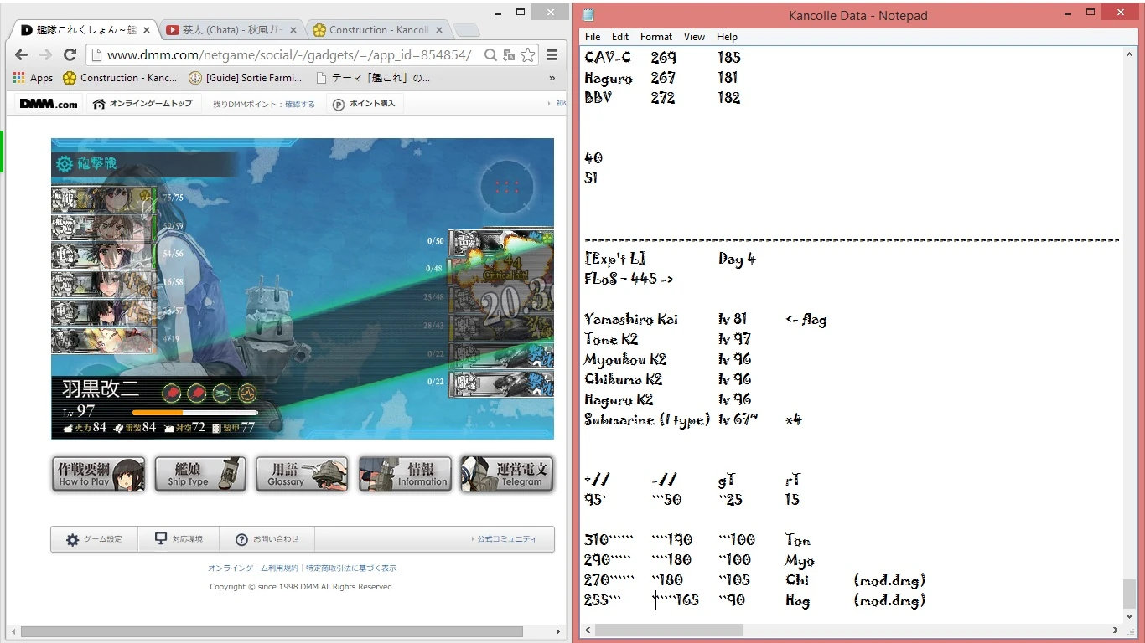Open the 運営電文 Telegram button

click(x=507, y=474)
